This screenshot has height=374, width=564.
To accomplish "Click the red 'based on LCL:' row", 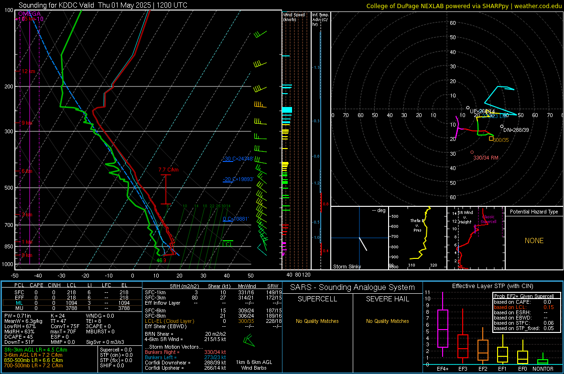I will [x=524, y=307].
